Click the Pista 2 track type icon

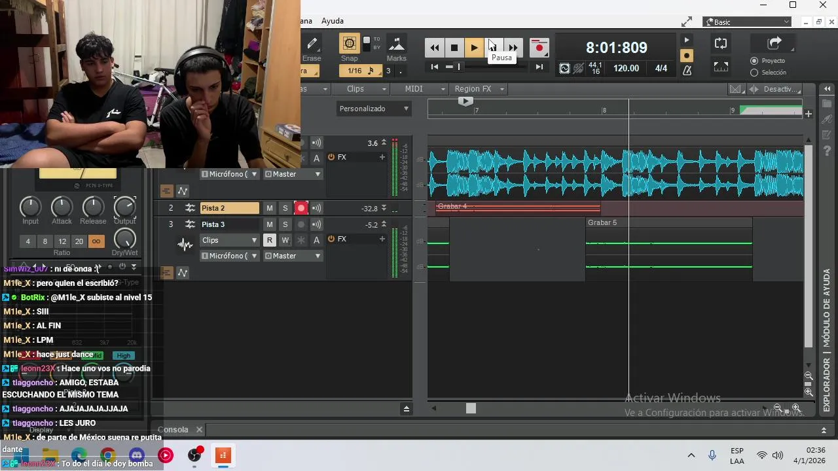(x=190, y=208)
